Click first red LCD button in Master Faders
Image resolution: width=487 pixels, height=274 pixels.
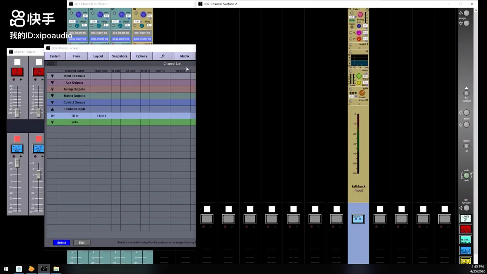tap(17, 72)
